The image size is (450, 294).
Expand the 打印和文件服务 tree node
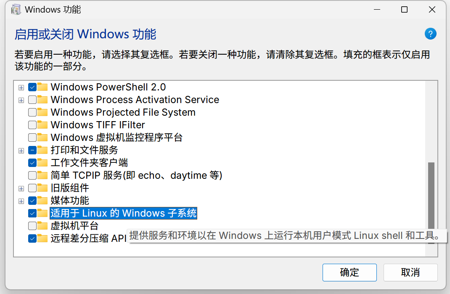pos(21,151)
